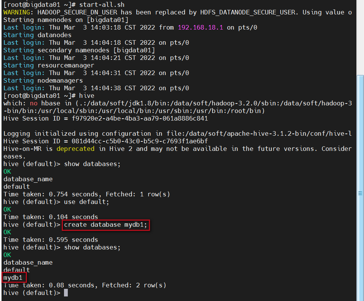The height and width of the screenshot is (301, 364).
Task: Click the vertical scrollbar thumb on the right
Action: [360, 188]
